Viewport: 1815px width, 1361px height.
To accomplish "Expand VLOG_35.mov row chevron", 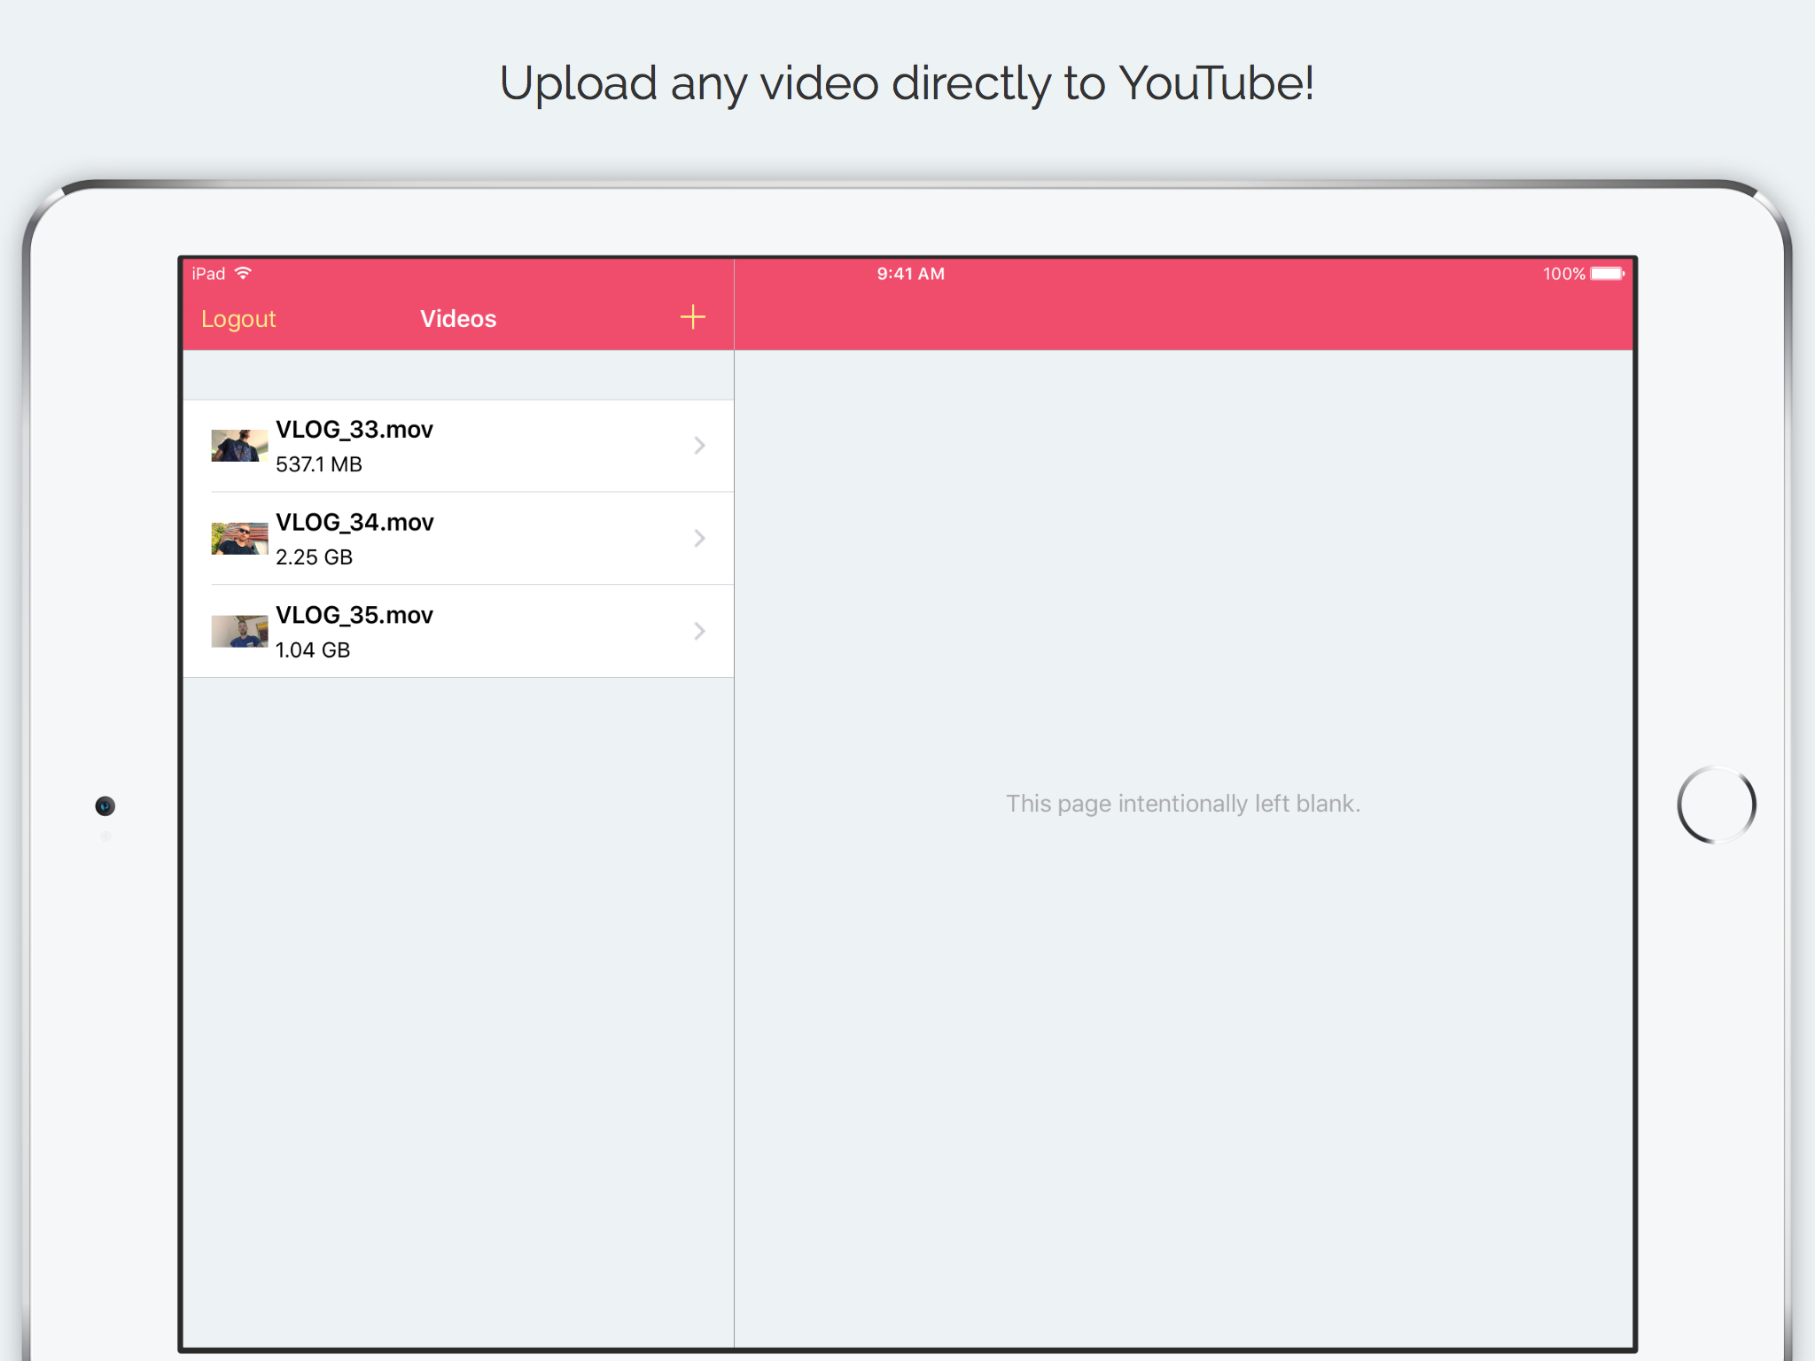I will (699, 632).
